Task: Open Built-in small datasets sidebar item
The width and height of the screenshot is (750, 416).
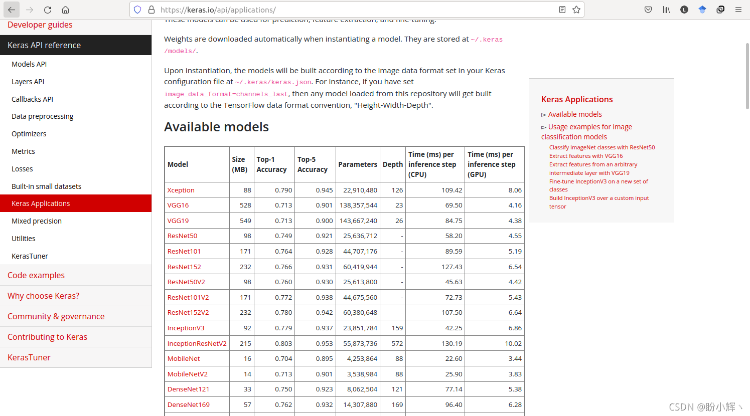Action: coord(46,186)
